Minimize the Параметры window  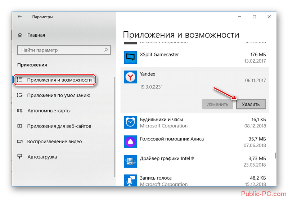pos(239,17)
